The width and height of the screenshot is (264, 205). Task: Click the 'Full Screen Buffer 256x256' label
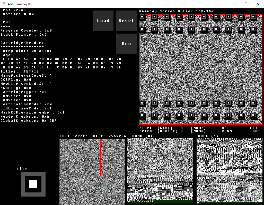[93, 136]
